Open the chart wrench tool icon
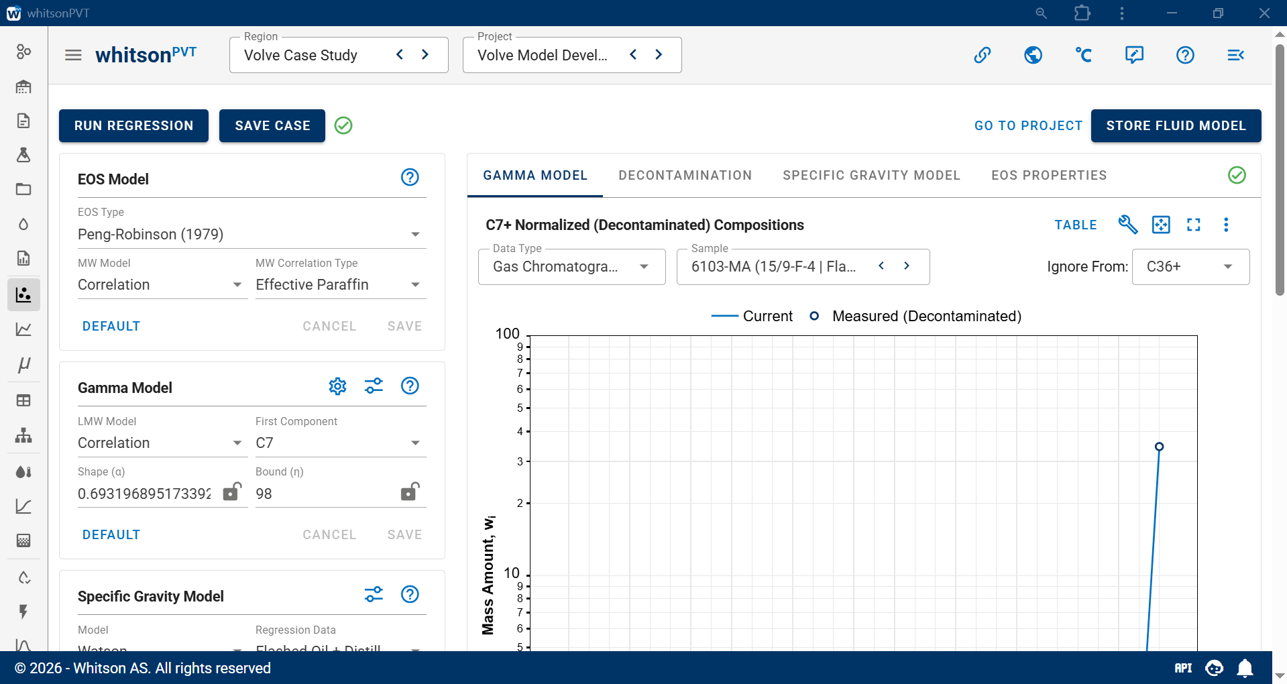 (x=1128, y=225)
